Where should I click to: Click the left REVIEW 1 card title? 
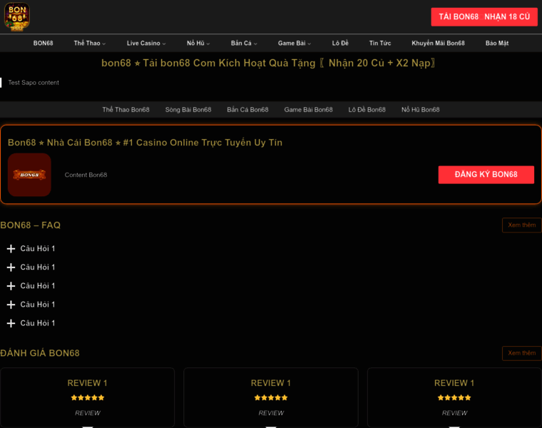(x=88, y=383)
